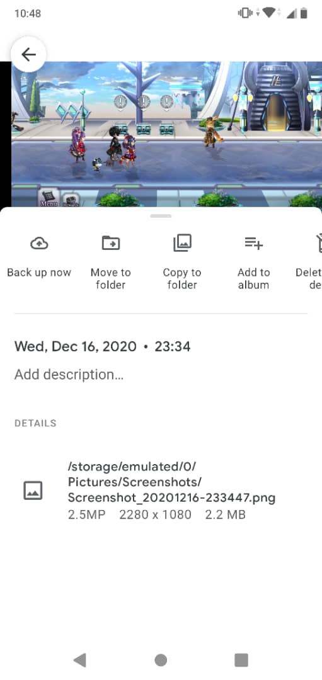Tap the Move to folder icon
The image size is (322, 680).
point(111,243)
